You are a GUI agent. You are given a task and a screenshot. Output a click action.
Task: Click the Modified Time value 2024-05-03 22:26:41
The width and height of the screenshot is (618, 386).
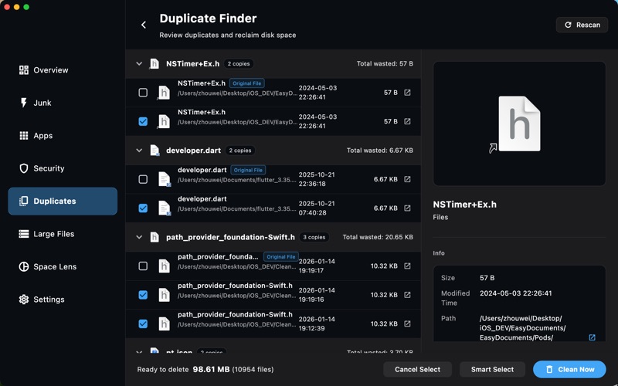[x=515, y=293]
